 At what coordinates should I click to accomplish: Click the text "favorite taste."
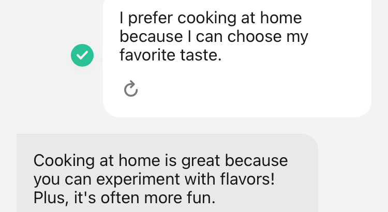(170, 55)
